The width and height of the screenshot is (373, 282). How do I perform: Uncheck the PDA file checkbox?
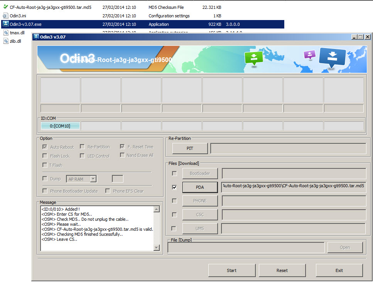click(174, 187)
